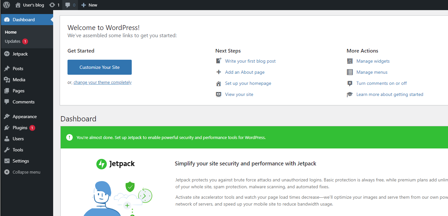
Task: Open Turn comments on or off link
Action: [381, 83]
